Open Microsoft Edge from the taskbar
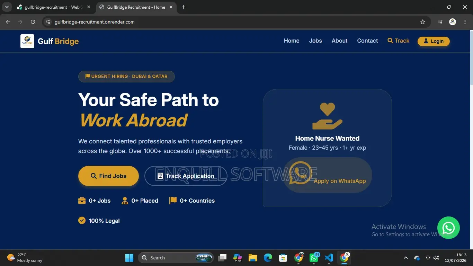This screenshot has height=266, width=473. 268,258
